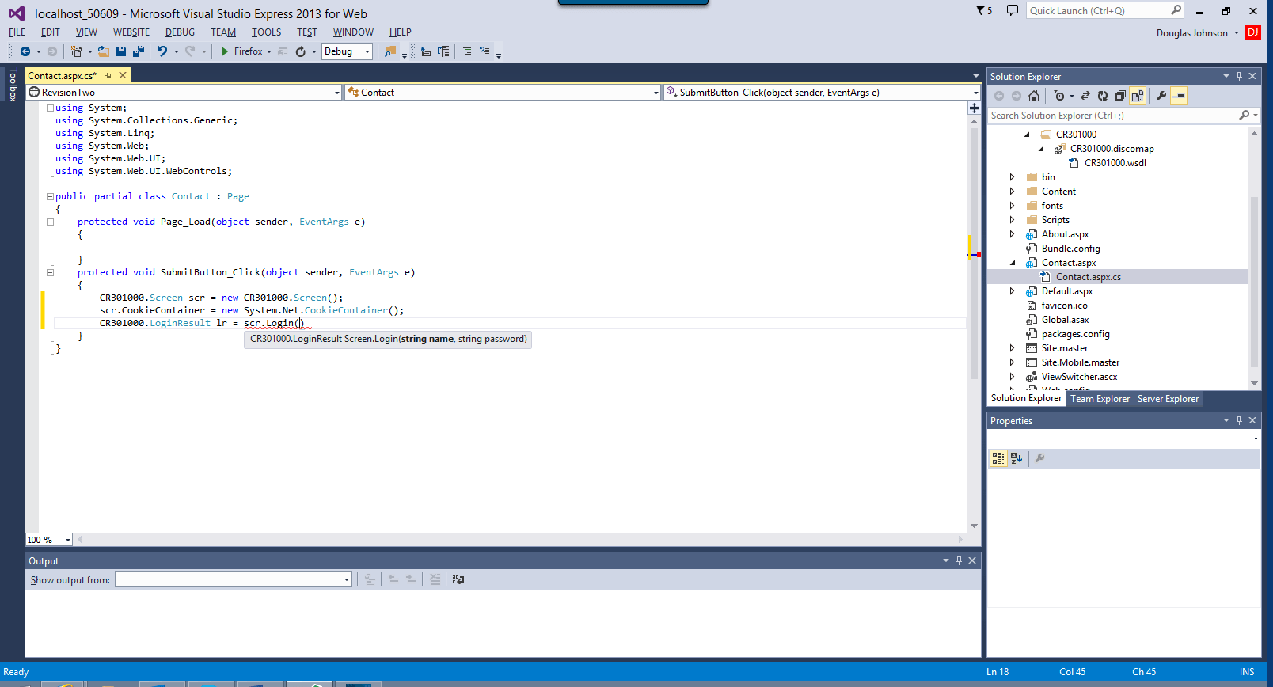Screen dimensions: 1273x687
Task: Open the WEBSITE menu
Action: point(131,32)
